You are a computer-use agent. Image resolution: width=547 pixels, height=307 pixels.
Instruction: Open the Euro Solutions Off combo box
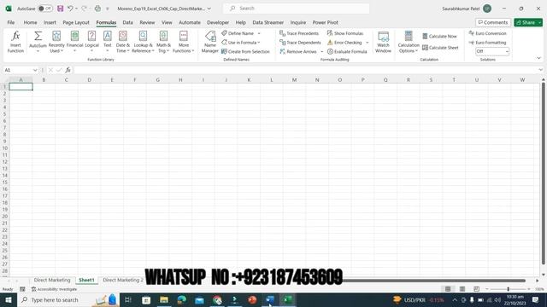492,51
